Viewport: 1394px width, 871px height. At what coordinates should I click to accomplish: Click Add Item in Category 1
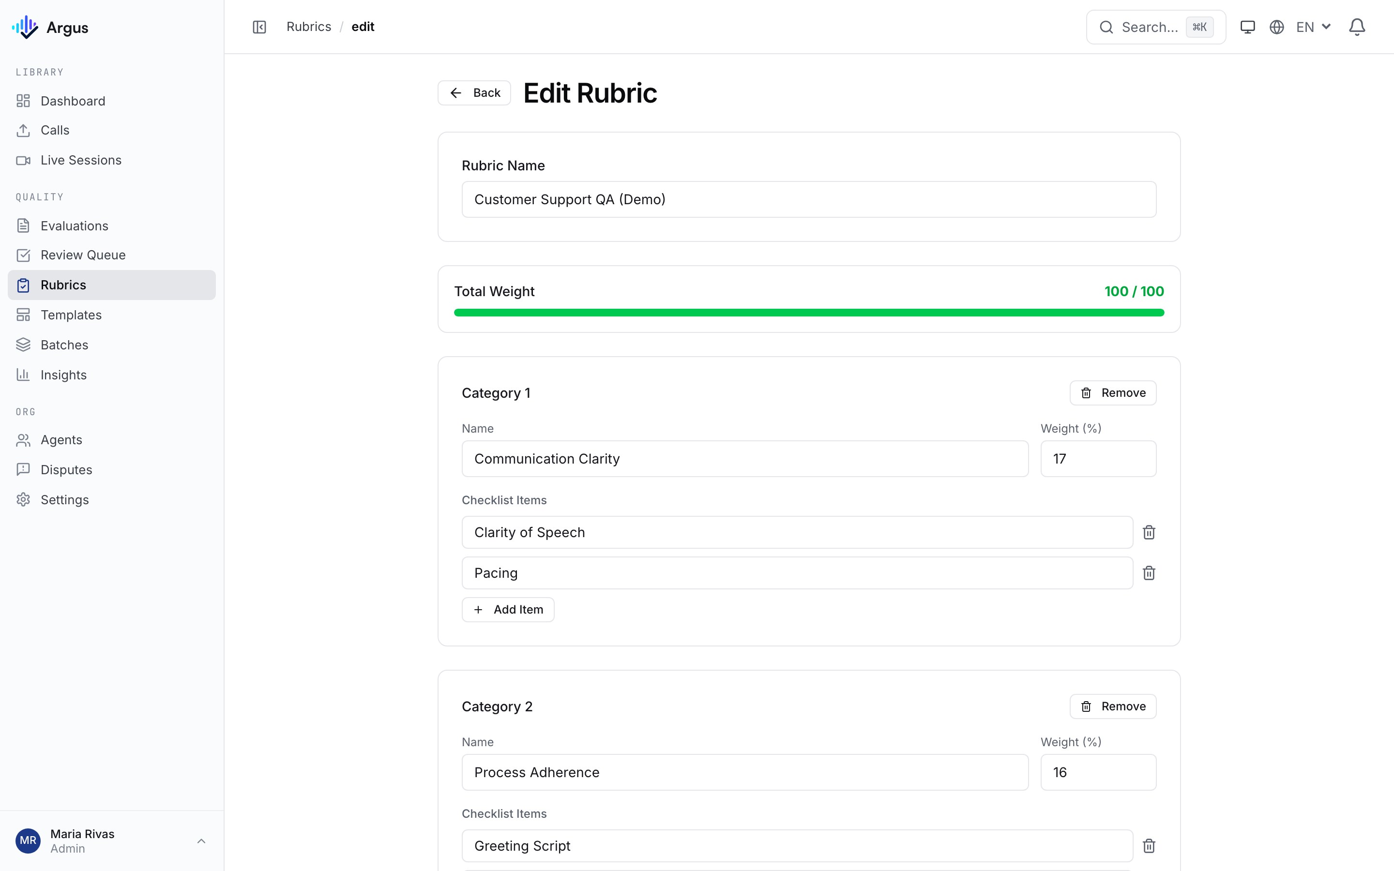click(x=507, y=610)
